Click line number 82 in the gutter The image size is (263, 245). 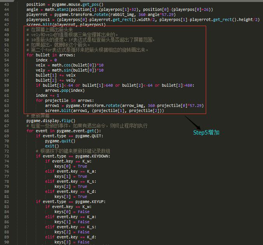pos(7,201)
